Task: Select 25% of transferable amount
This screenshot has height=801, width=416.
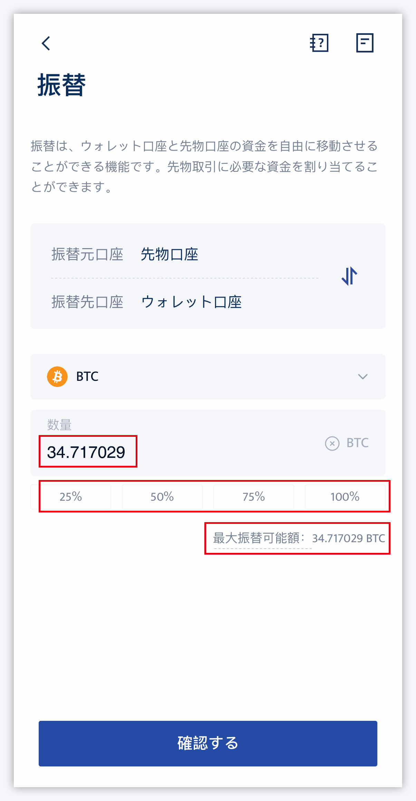Action: coord(71,497)
